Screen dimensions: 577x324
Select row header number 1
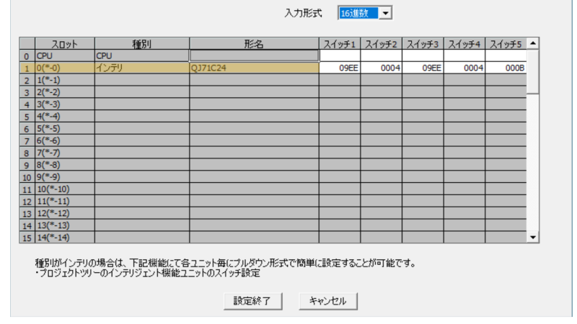[27, 68]
